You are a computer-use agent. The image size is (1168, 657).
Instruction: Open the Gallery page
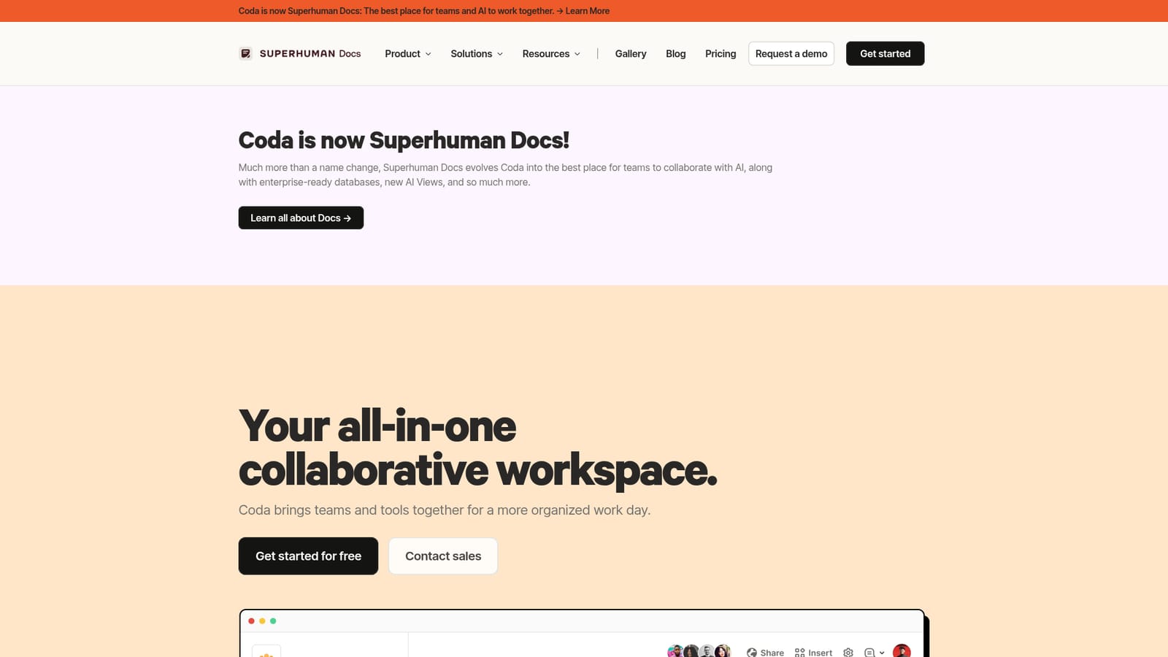pos(631,53)
